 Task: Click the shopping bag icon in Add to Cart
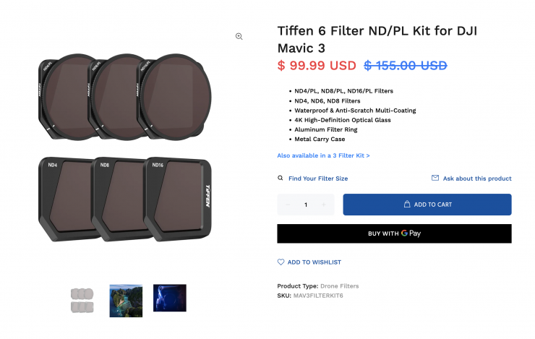407,205
